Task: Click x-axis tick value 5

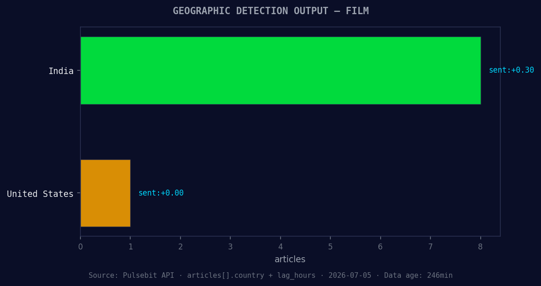Action: click(330, 247)
